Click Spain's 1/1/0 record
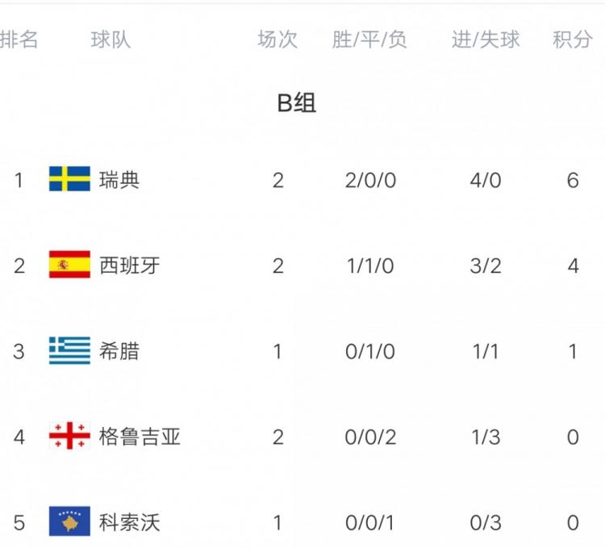 (369, 266)
